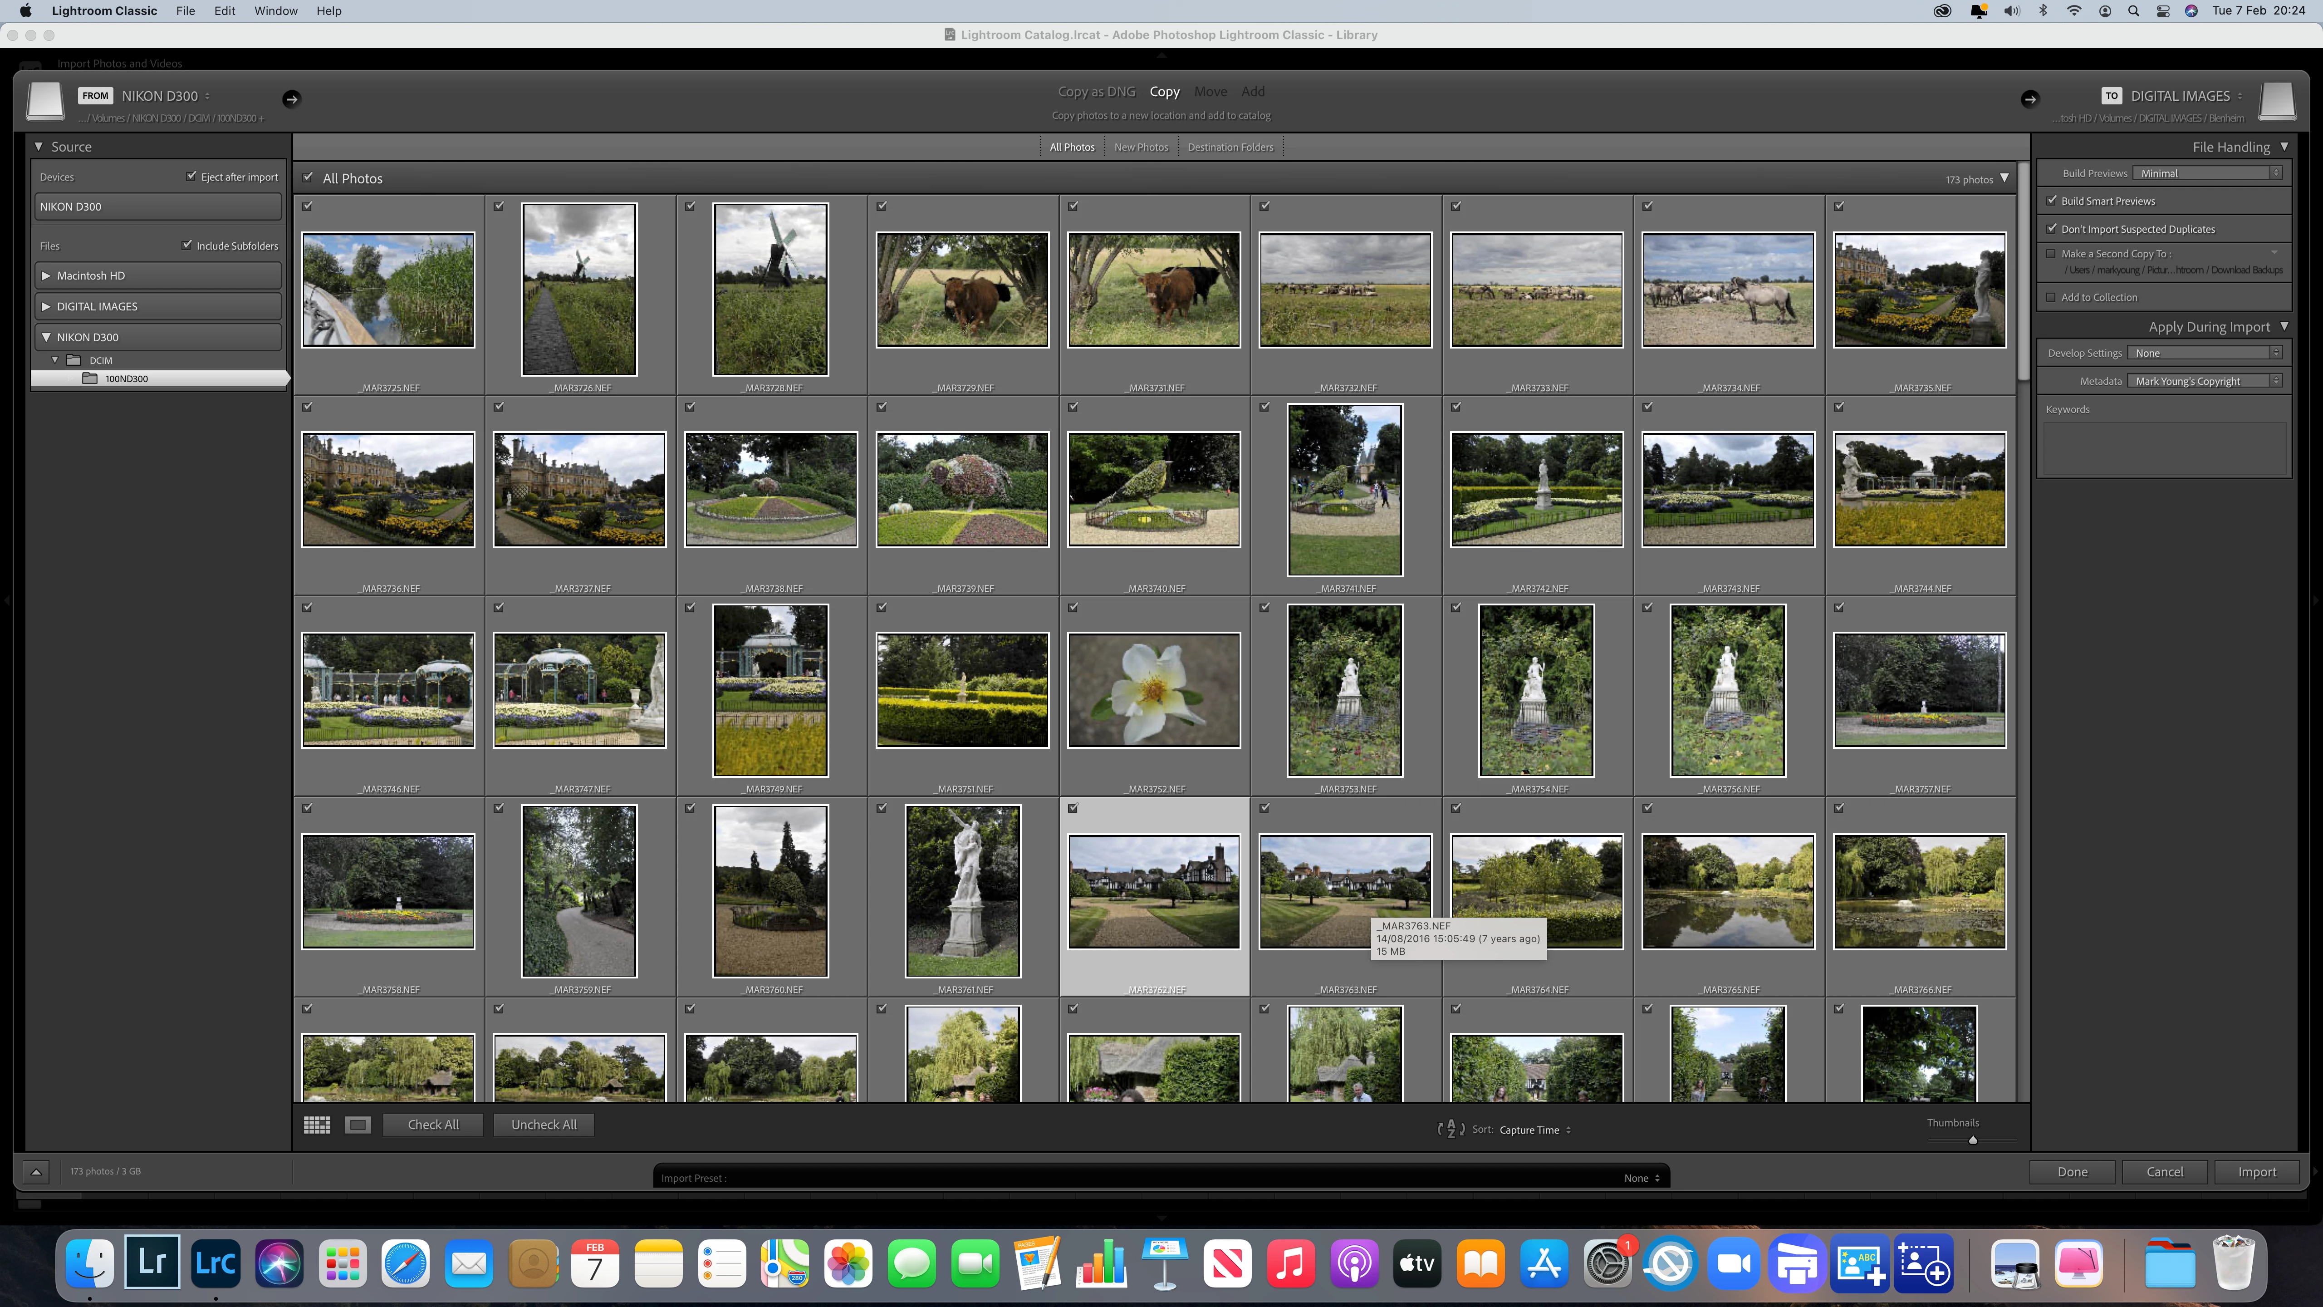Image resolution: width=2323 pixels, height=1307 pixels.
Task: Toggle Eject after import checkbox
Action: coord(191,176)
